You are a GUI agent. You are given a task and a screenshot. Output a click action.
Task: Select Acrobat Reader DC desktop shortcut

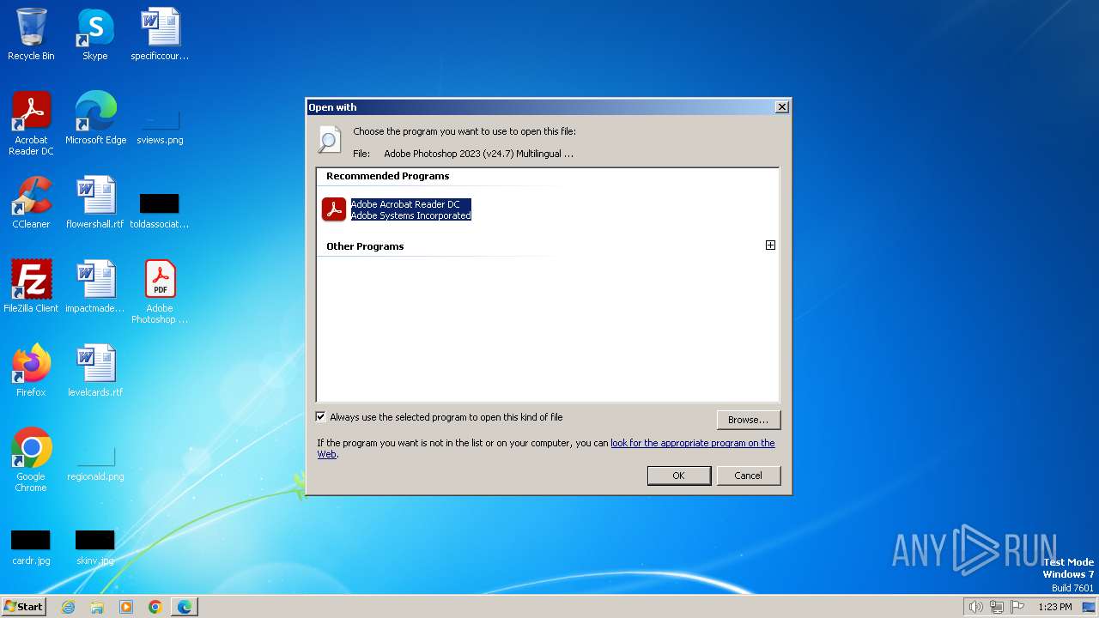point(31,123)
